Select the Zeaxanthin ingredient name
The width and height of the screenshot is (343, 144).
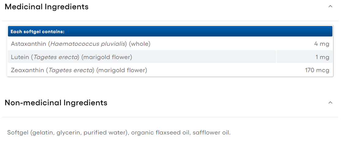click(x=28, y=70)
